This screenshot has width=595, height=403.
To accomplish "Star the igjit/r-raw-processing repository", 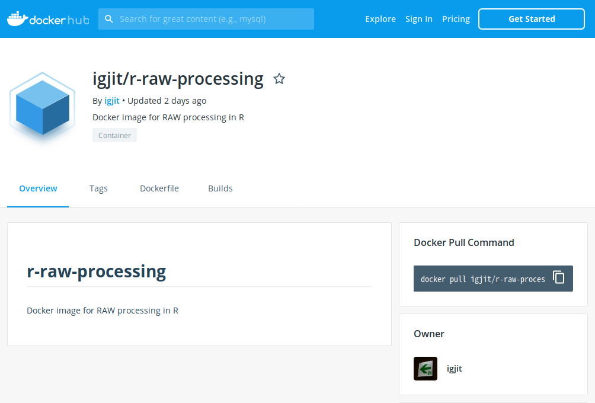I will click(x=279, y=79).
